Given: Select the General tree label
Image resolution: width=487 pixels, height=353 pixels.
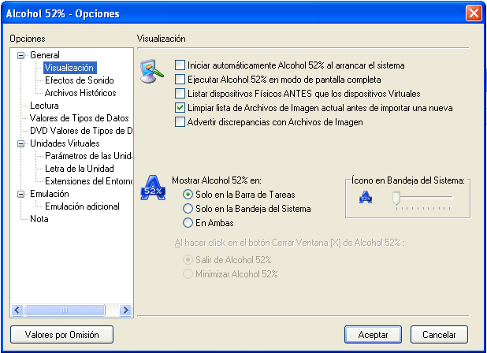Looking at the screenshot, I should pyautogui.click(x=45, y=55).
